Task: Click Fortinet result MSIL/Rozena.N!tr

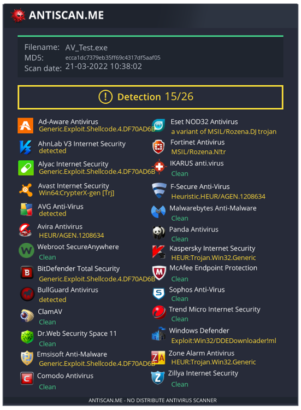Action: pyautogui.click(x=198, y=152)
